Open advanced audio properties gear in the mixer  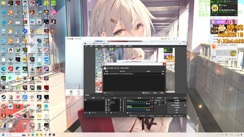[x=127, y=113]
